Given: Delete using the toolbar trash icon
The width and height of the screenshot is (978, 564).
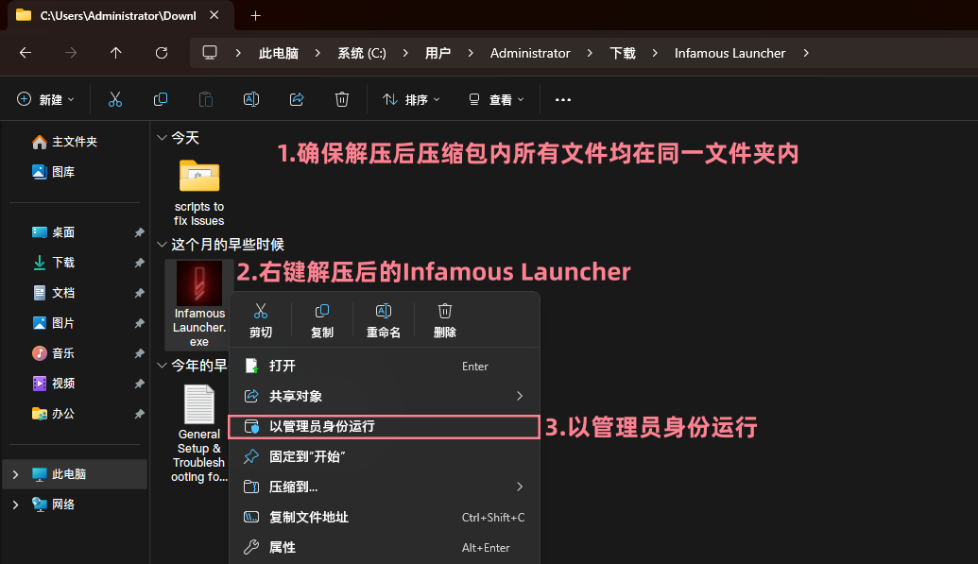Looking at the screenshot, I should point(342,99).
